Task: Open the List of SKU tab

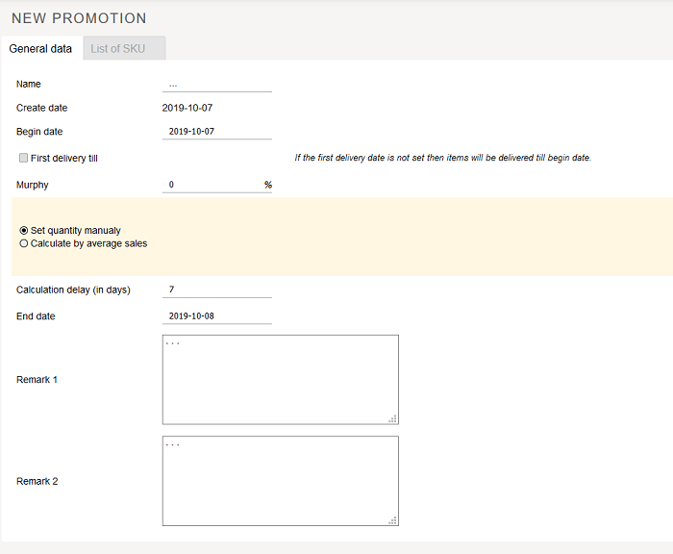Action: tap(118, 48)
